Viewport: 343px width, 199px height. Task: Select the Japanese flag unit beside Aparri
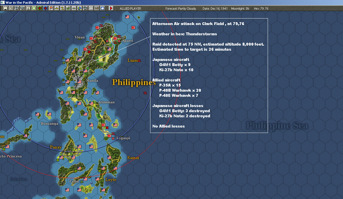point(115,38)
